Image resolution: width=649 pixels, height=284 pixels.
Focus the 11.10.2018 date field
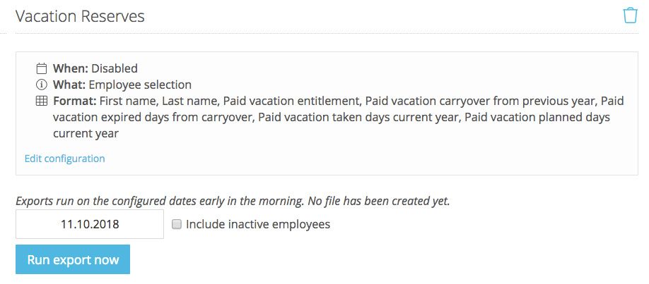(90, 224)
